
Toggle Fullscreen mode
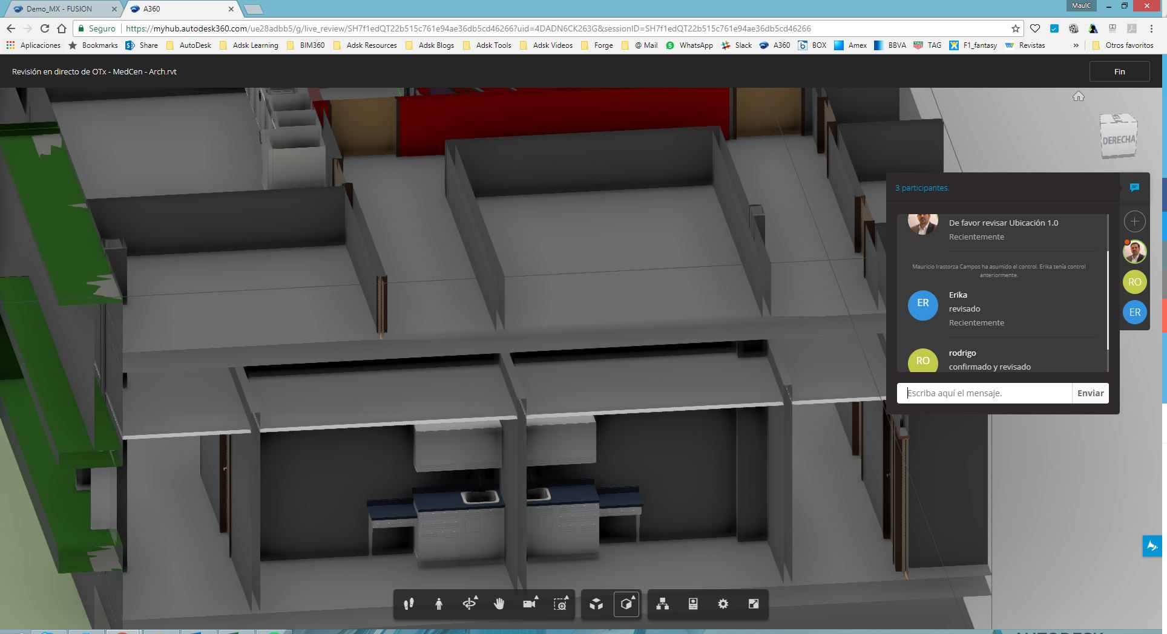pyautogui.click(x=753, y=604)
